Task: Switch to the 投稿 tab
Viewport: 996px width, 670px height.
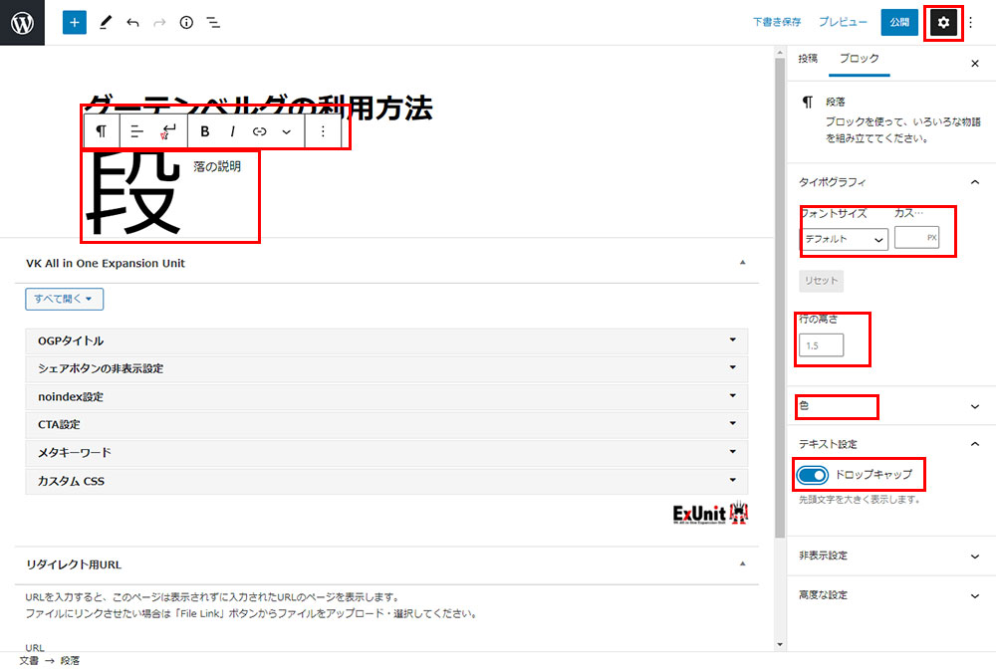Action: pyautogui.click(x=808, y=60)
